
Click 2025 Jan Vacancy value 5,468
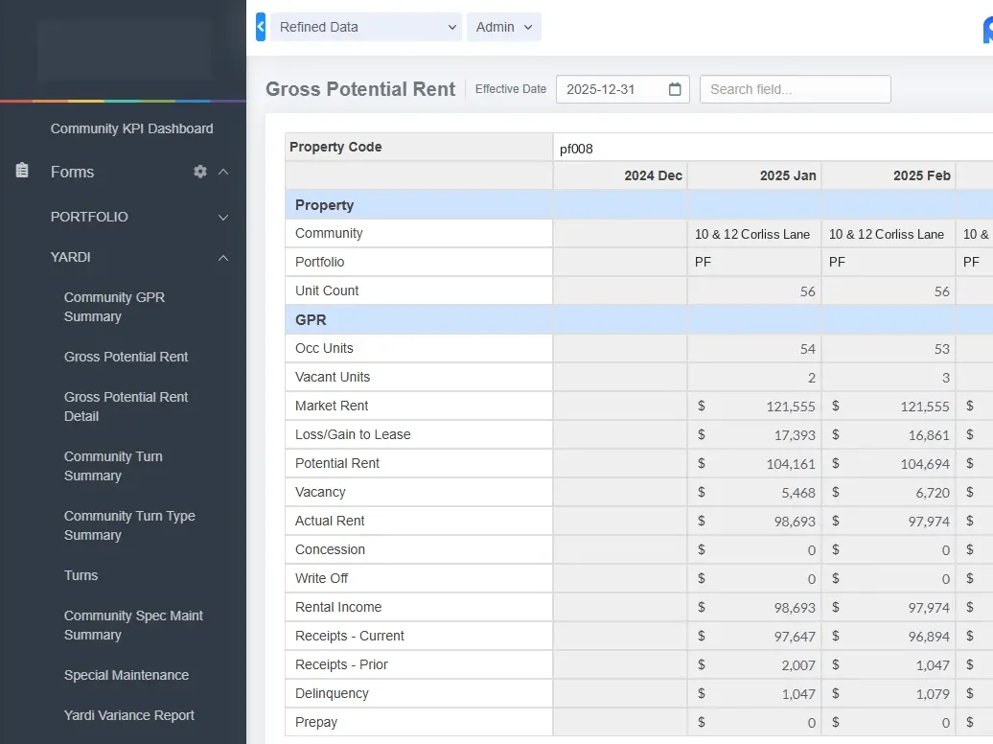[798, 493]
